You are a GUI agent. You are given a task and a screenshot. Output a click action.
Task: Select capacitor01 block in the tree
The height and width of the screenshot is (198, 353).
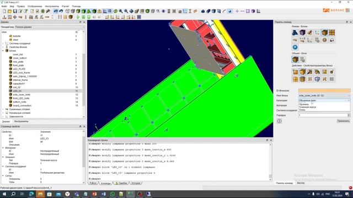(19, 84)
